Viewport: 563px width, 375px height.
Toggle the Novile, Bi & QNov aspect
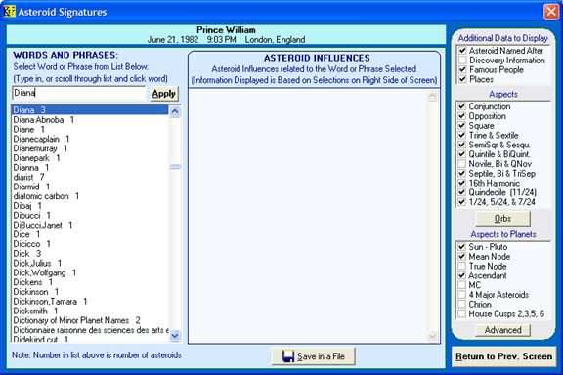pos(462,164)
